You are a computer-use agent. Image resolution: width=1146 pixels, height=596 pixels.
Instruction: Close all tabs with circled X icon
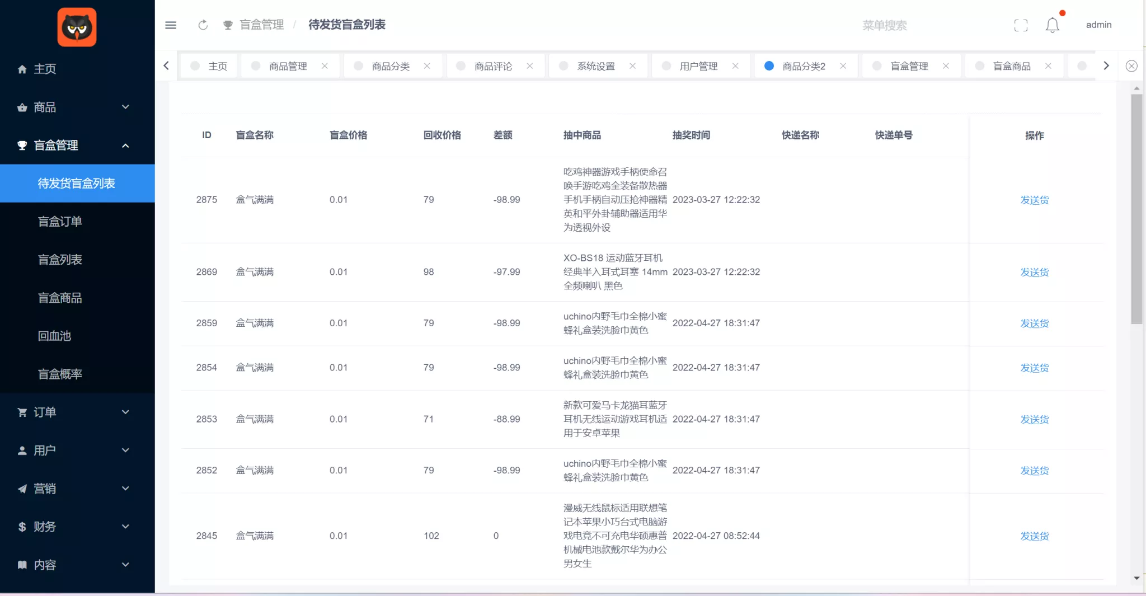click(1131, 66)
